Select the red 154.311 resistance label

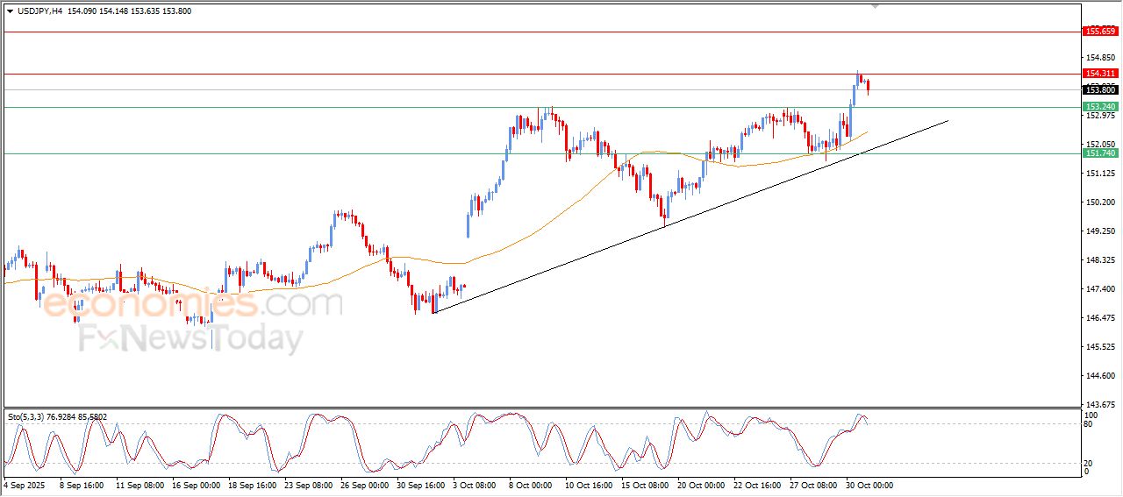[x=1101, y=74]
